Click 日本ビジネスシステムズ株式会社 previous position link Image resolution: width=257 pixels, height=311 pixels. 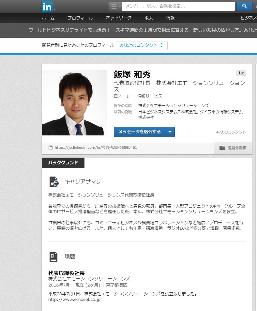point(168,112)
